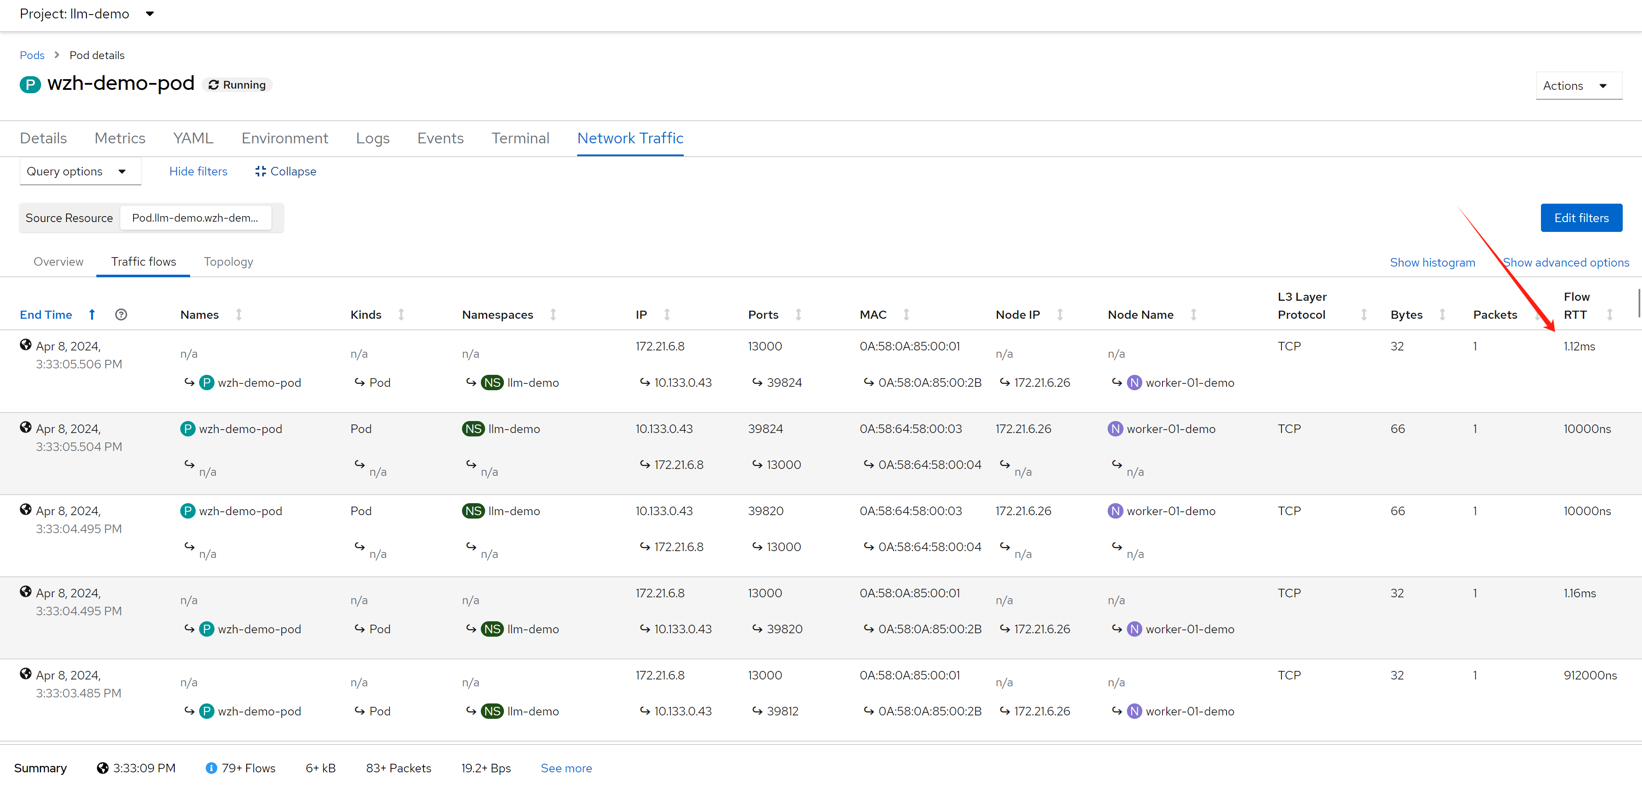
Task: Click the Source Resource filter chip value
Action: (x=195, y=218)
